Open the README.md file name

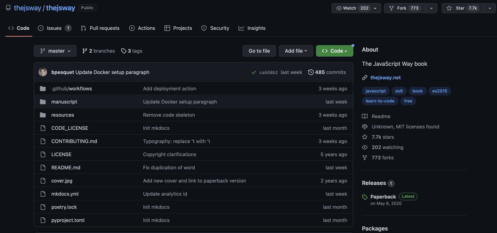click(66, 168)
